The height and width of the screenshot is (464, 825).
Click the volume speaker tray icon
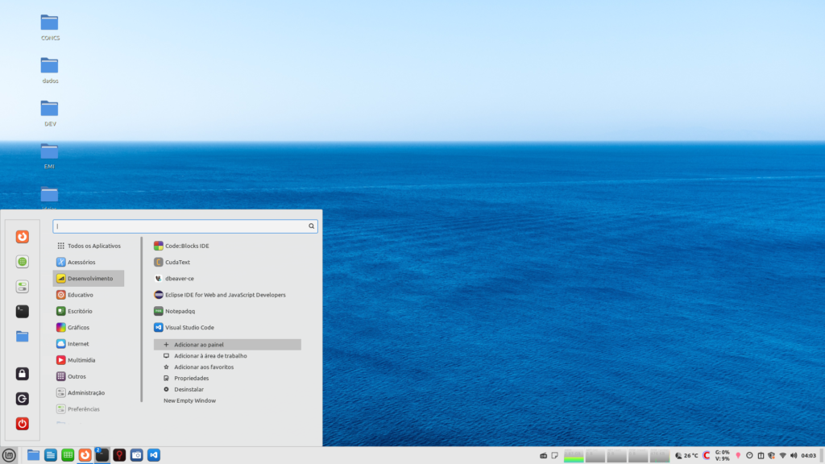(x=794, y=455)
